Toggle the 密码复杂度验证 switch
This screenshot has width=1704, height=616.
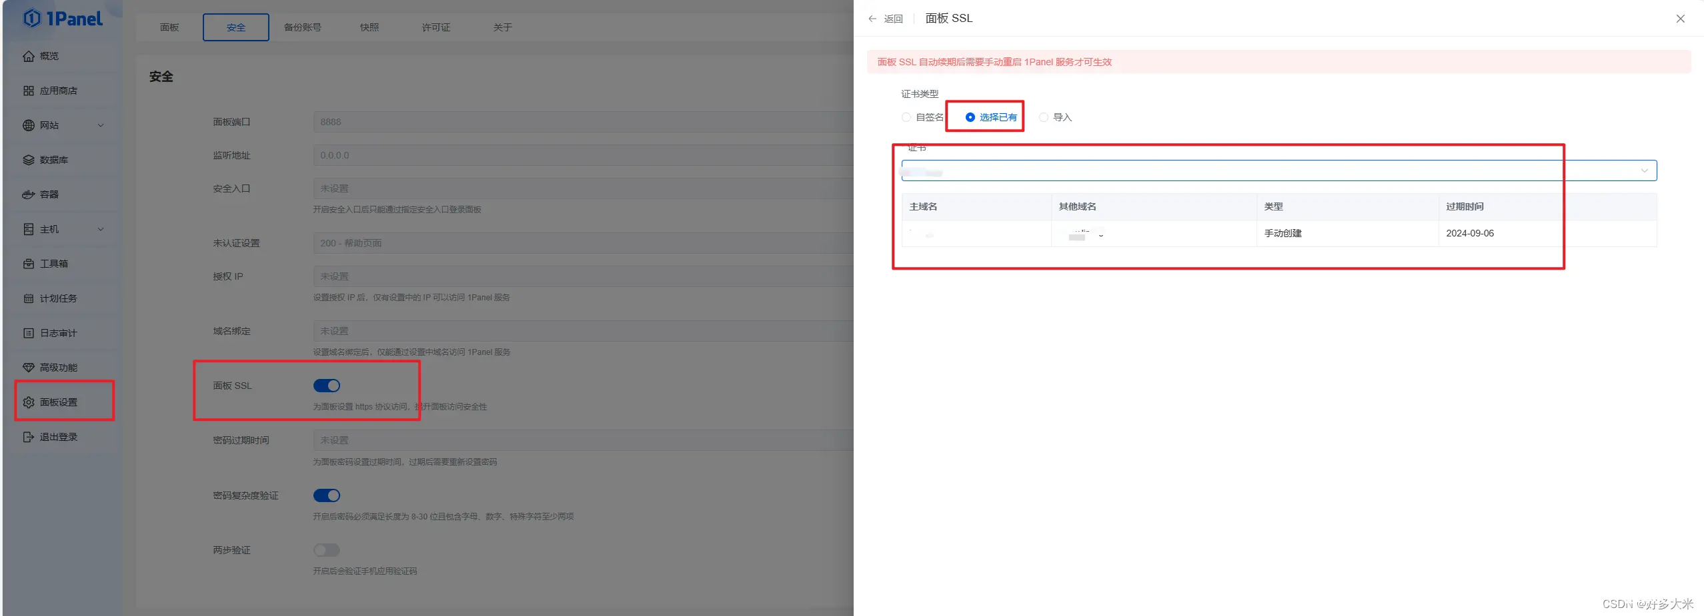(327, 495)
